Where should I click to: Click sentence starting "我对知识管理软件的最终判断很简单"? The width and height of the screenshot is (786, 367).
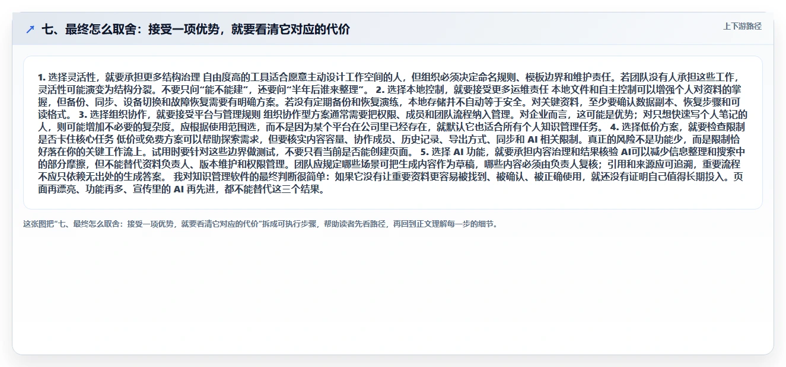point(390,183)
